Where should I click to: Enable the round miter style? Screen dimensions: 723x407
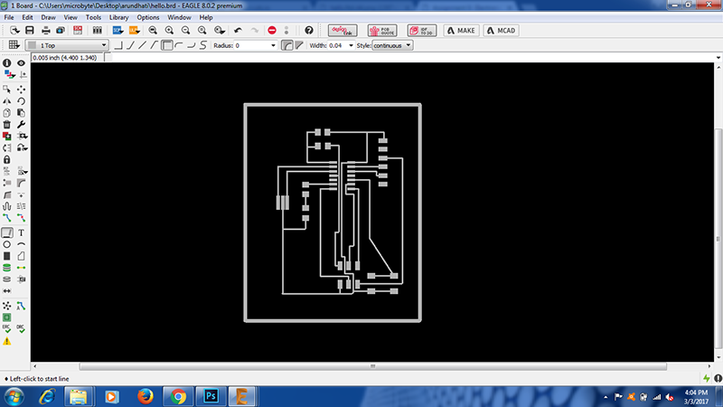[x=286, y=45]
